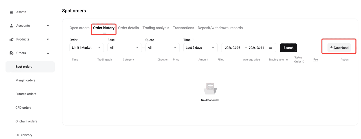
Task: Click the Products sidebar icon
Action: tap(12, 39)
